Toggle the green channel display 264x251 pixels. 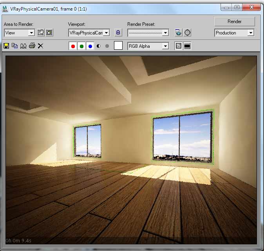81,46
